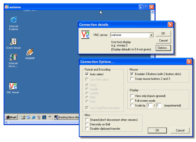Enable Swap mouse buttons 2 and 3

coord(132,79)
